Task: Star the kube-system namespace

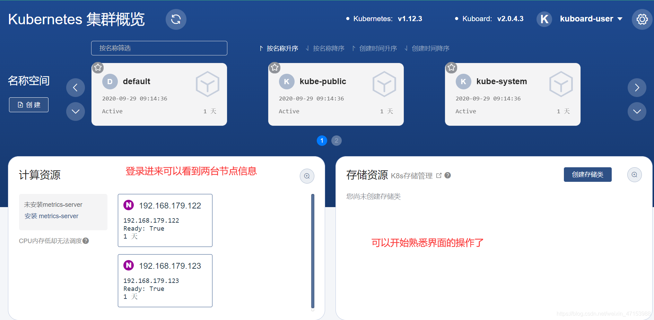Action: 452,68
